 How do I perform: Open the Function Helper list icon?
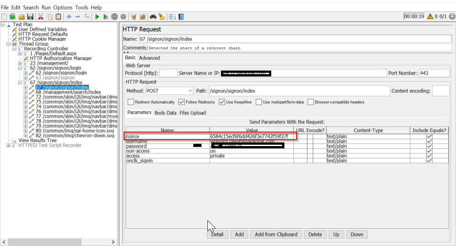point(172,17)
